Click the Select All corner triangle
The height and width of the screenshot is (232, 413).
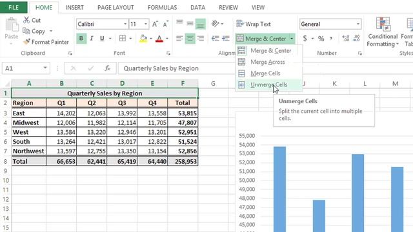coord(7,84)
